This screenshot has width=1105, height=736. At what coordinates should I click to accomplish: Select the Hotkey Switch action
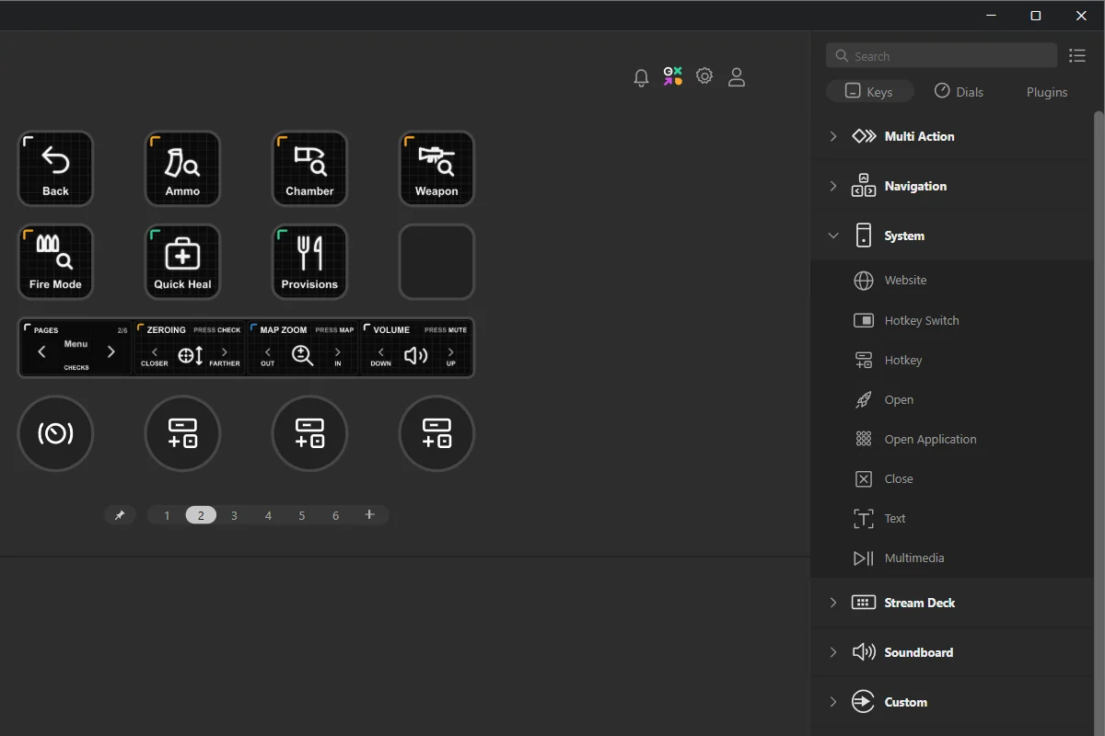951,320
